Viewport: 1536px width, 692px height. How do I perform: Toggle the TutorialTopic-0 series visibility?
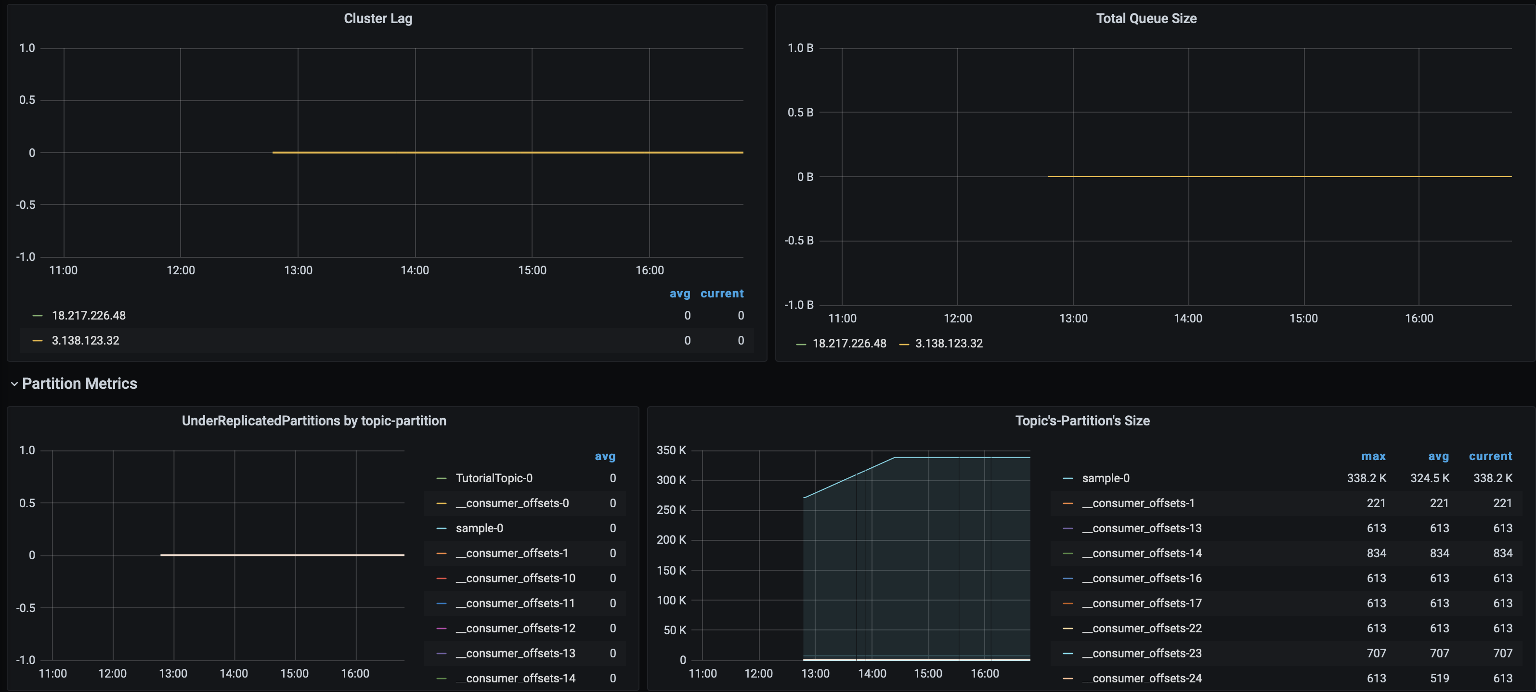point(494,478)
